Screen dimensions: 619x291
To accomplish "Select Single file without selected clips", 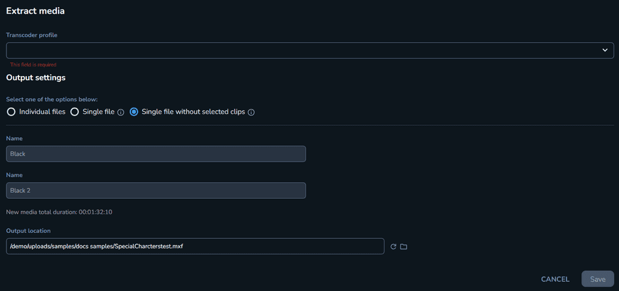I will click(x=134, y=112).
